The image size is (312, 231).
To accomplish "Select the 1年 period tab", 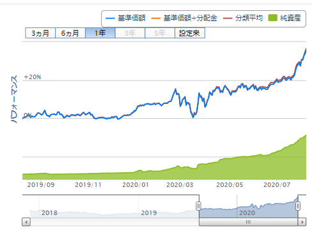I will (100, 33).
